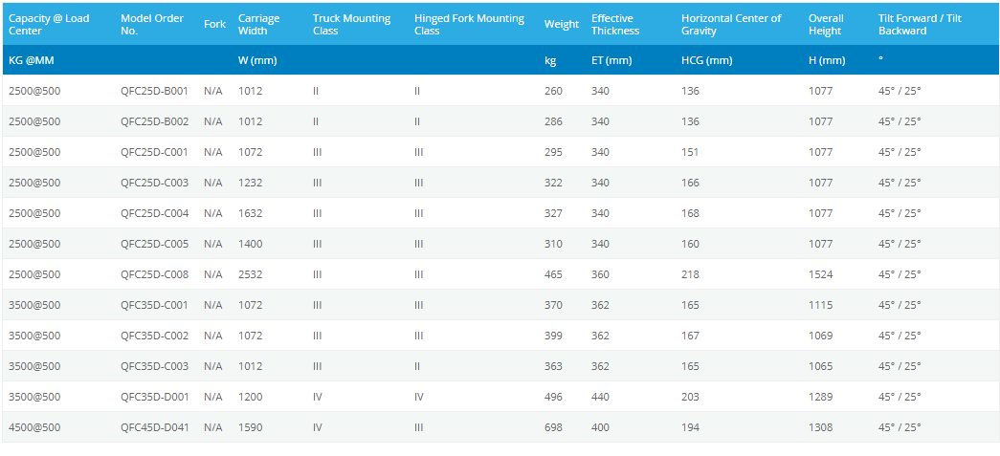
Task: Click the Weight column header
Action: 561,24
